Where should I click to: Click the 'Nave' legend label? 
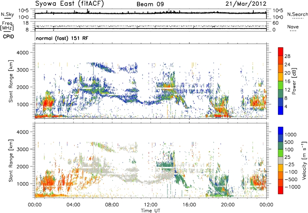(293, 27)
